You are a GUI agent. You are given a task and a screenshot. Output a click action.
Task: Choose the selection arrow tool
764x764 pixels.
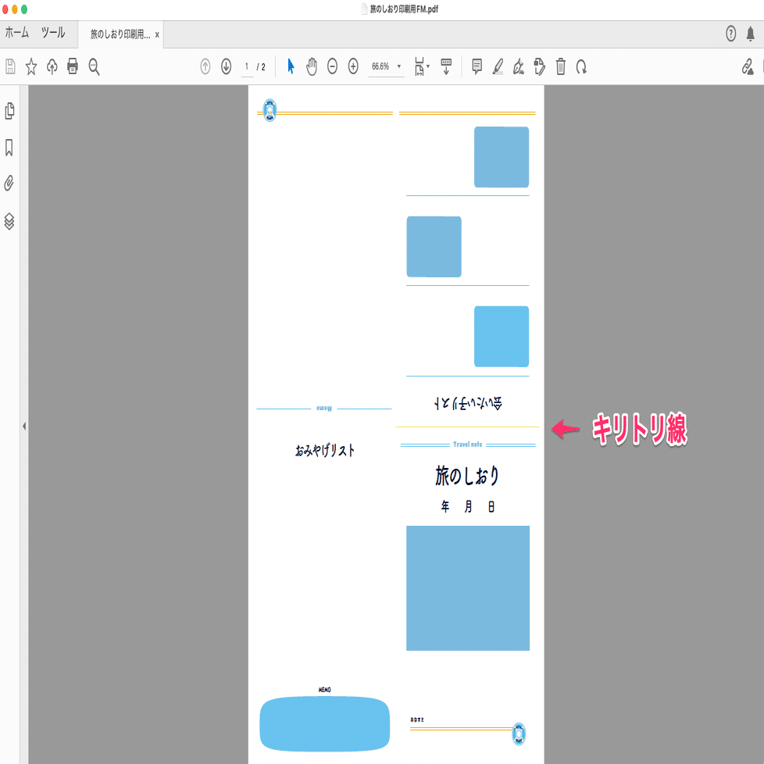tap(291, 66)
